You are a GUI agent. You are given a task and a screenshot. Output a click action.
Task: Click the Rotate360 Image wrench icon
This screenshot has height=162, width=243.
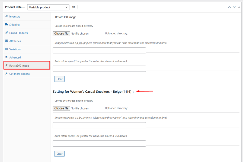7,65
